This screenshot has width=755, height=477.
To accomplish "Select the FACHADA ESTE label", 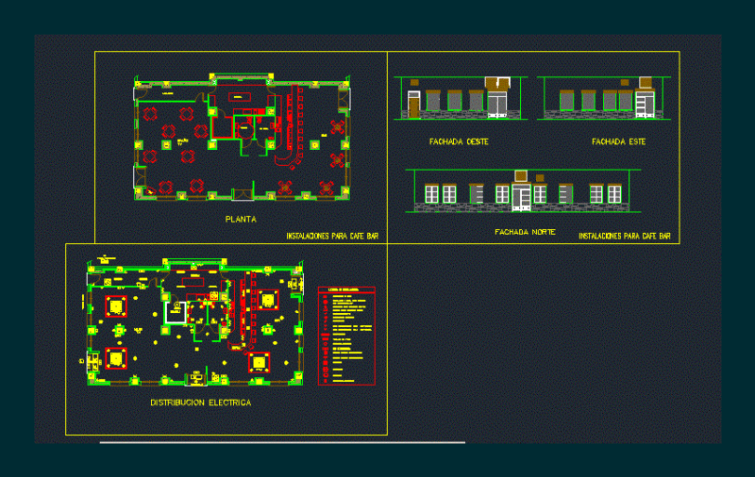I will tap(619, 141).
